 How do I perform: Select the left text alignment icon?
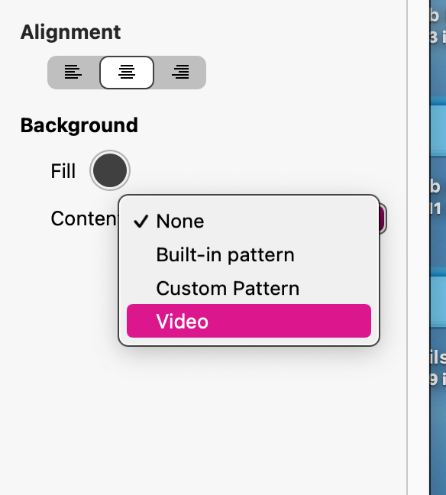[73, 73]
